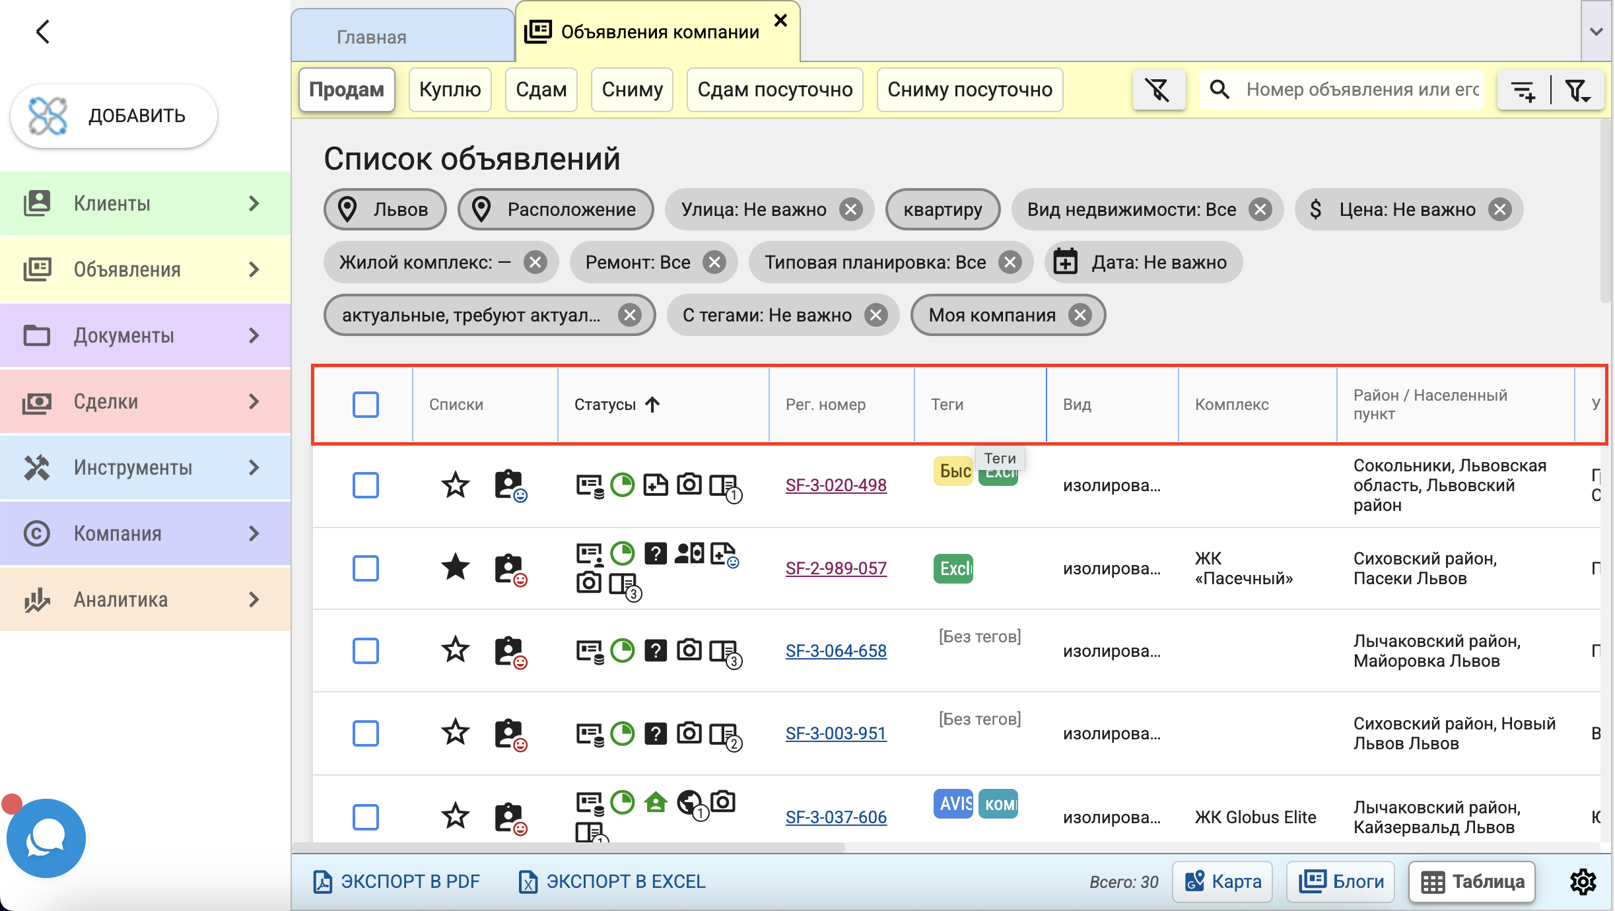Screen dimensions: 1615x911
Task: Click the camera status icon in SF-3-020-498 row
Action: 689,485
